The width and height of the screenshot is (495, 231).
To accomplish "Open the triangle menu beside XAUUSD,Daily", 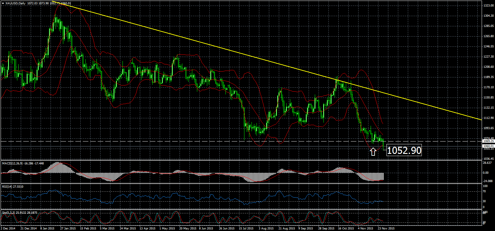I will 3,3.
